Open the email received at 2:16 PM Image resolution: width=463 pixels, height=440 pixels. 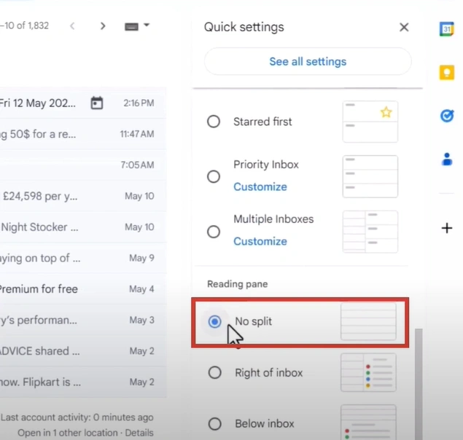pyautogui.click(x=83, y=103)
